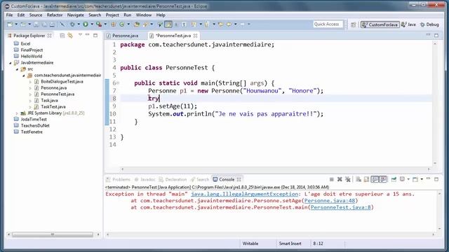Toggle Mark Occurrences in toolbar
The width and height of the screenshot is (449, 252).
click(168, 24)
